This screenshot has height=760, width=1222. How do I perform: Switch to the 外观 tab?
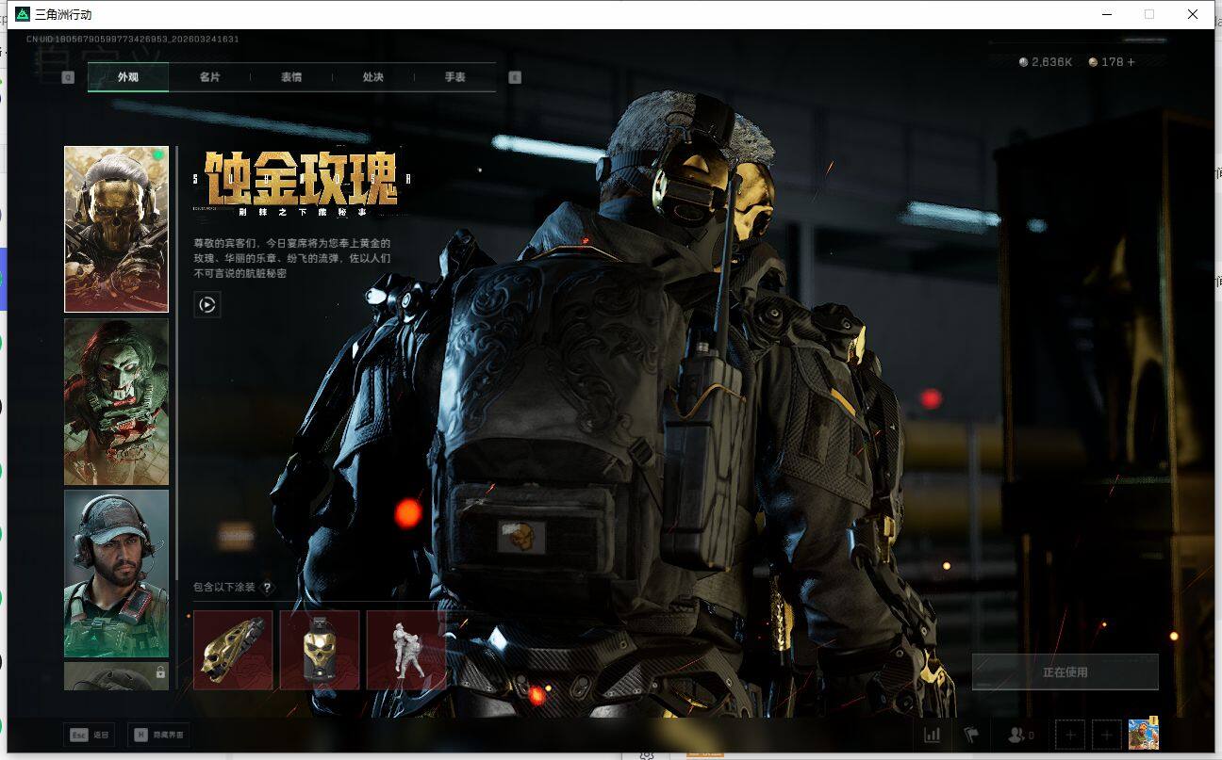(128, 77)
